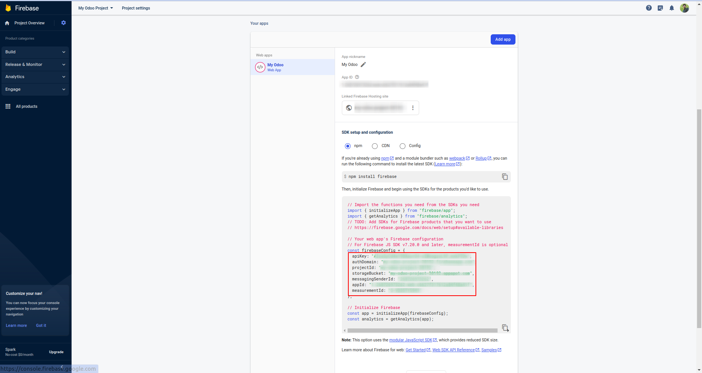Open All products page
This screenshot has height=373, width=702.
[x=27, y=107]
